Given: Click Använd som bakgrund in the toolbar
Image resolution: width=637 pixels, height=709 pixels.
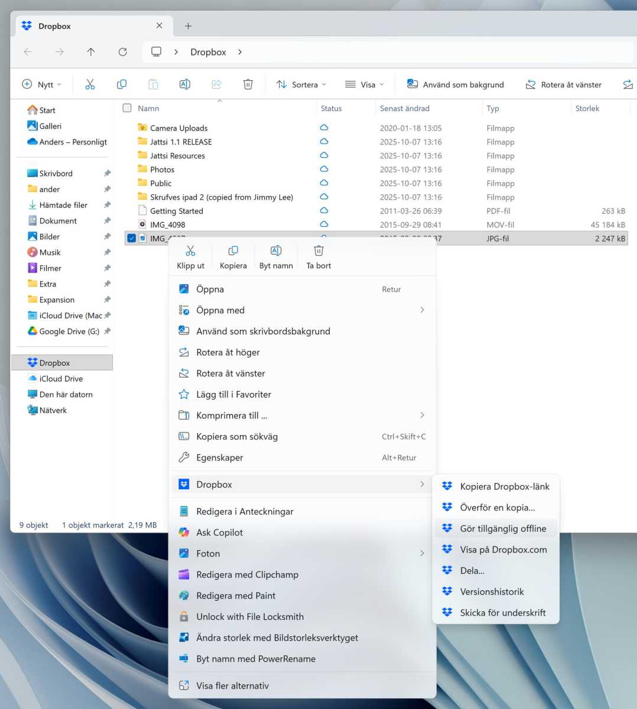Looking at the screenshot, I should pyautogui.click(x=455, y=84).
